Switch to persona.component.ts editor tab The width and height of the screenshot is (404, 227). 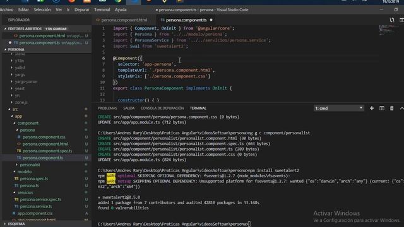point(186,20)
